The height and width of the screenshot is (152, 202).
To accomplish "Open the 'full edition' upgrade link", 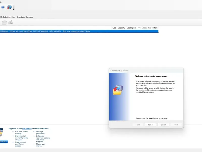I will point(27,129).
